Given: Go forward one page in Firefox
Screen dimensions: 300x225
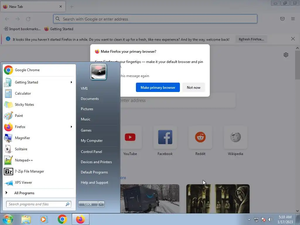Looking at the screenshot, I should [x=18, y=19].
